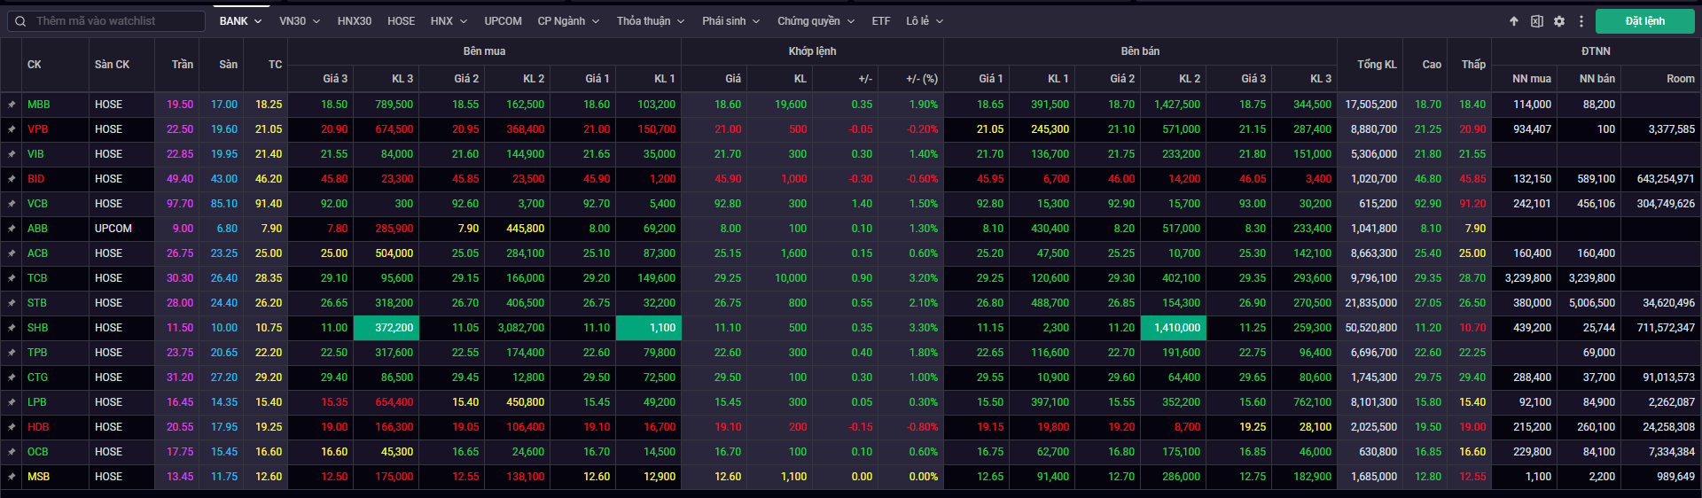This screenshot has width=1702, height=498.
Task: Switch to the HNX30 tab
Action: (354, 21)
